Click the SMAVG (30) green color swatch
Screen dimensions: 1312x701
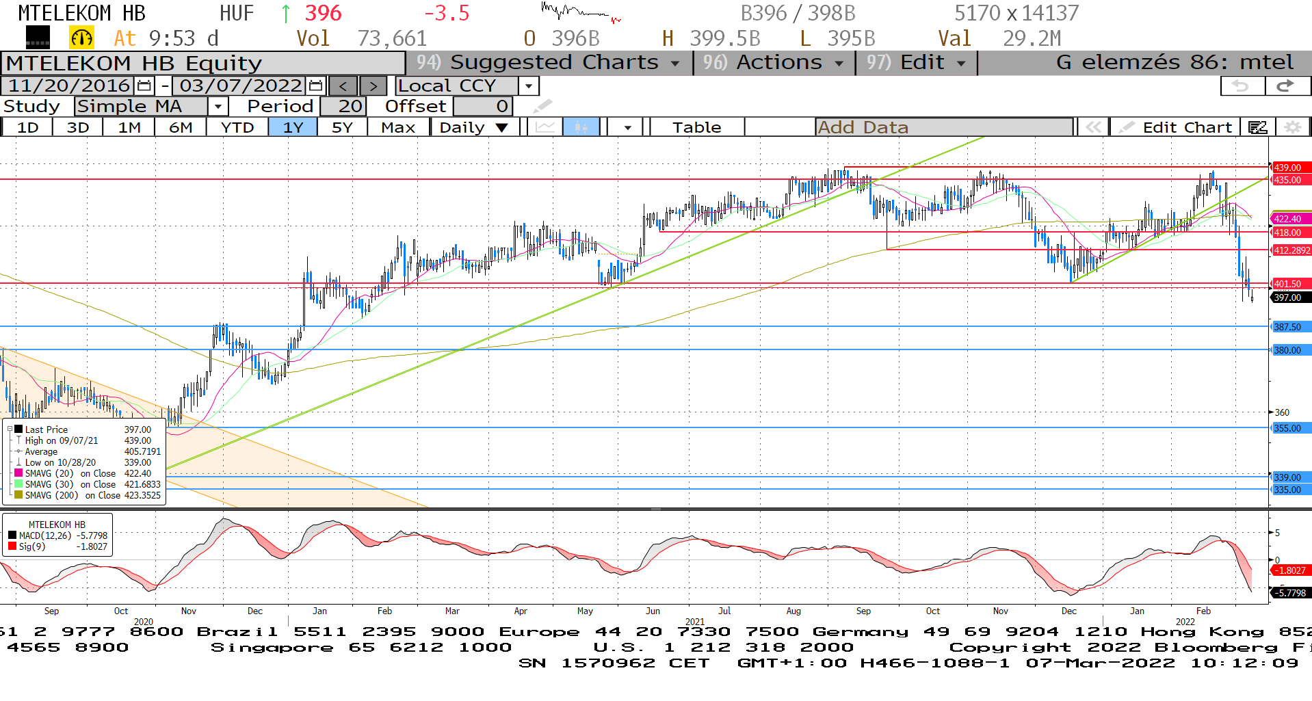(x=18, y=484)
